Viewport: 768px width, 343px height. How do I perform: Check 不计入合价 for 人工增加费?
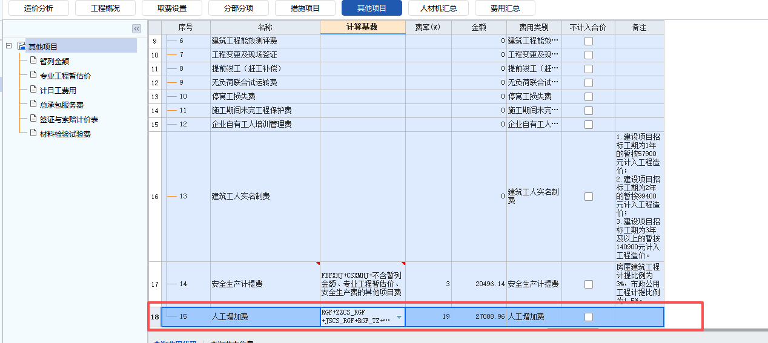(x=588, y=317)
